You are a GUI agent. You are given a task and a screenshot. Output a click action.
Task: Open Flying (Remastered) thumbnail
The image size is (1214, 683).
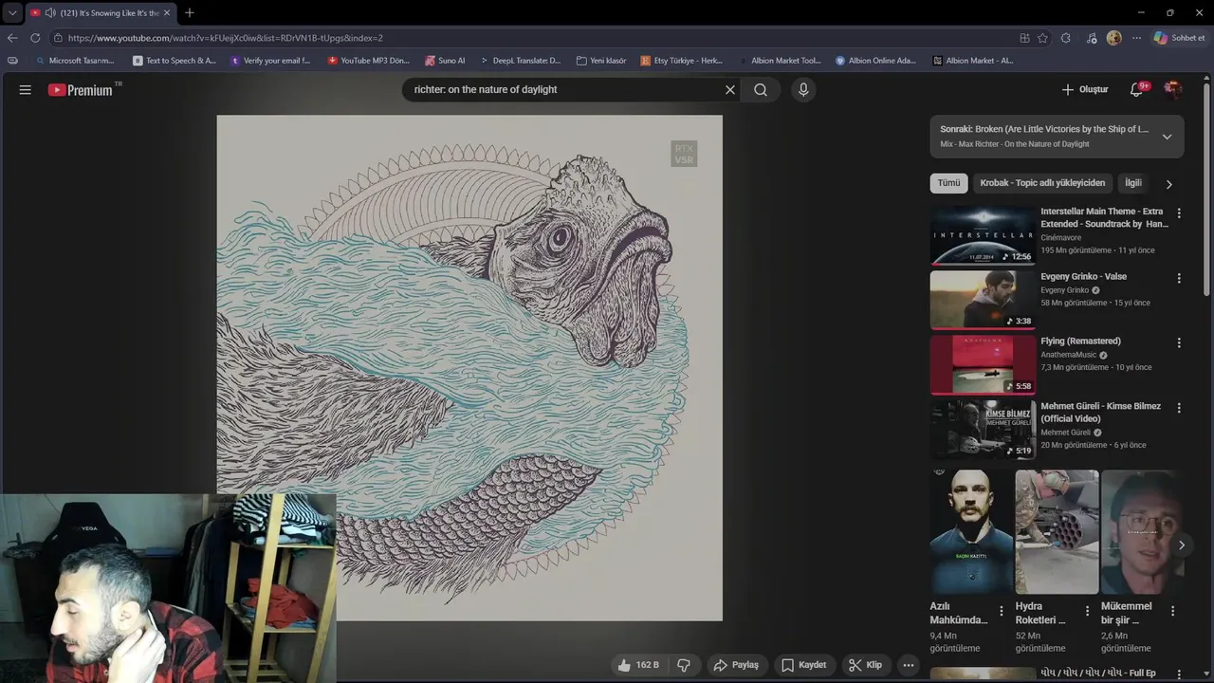pos(983,365)
